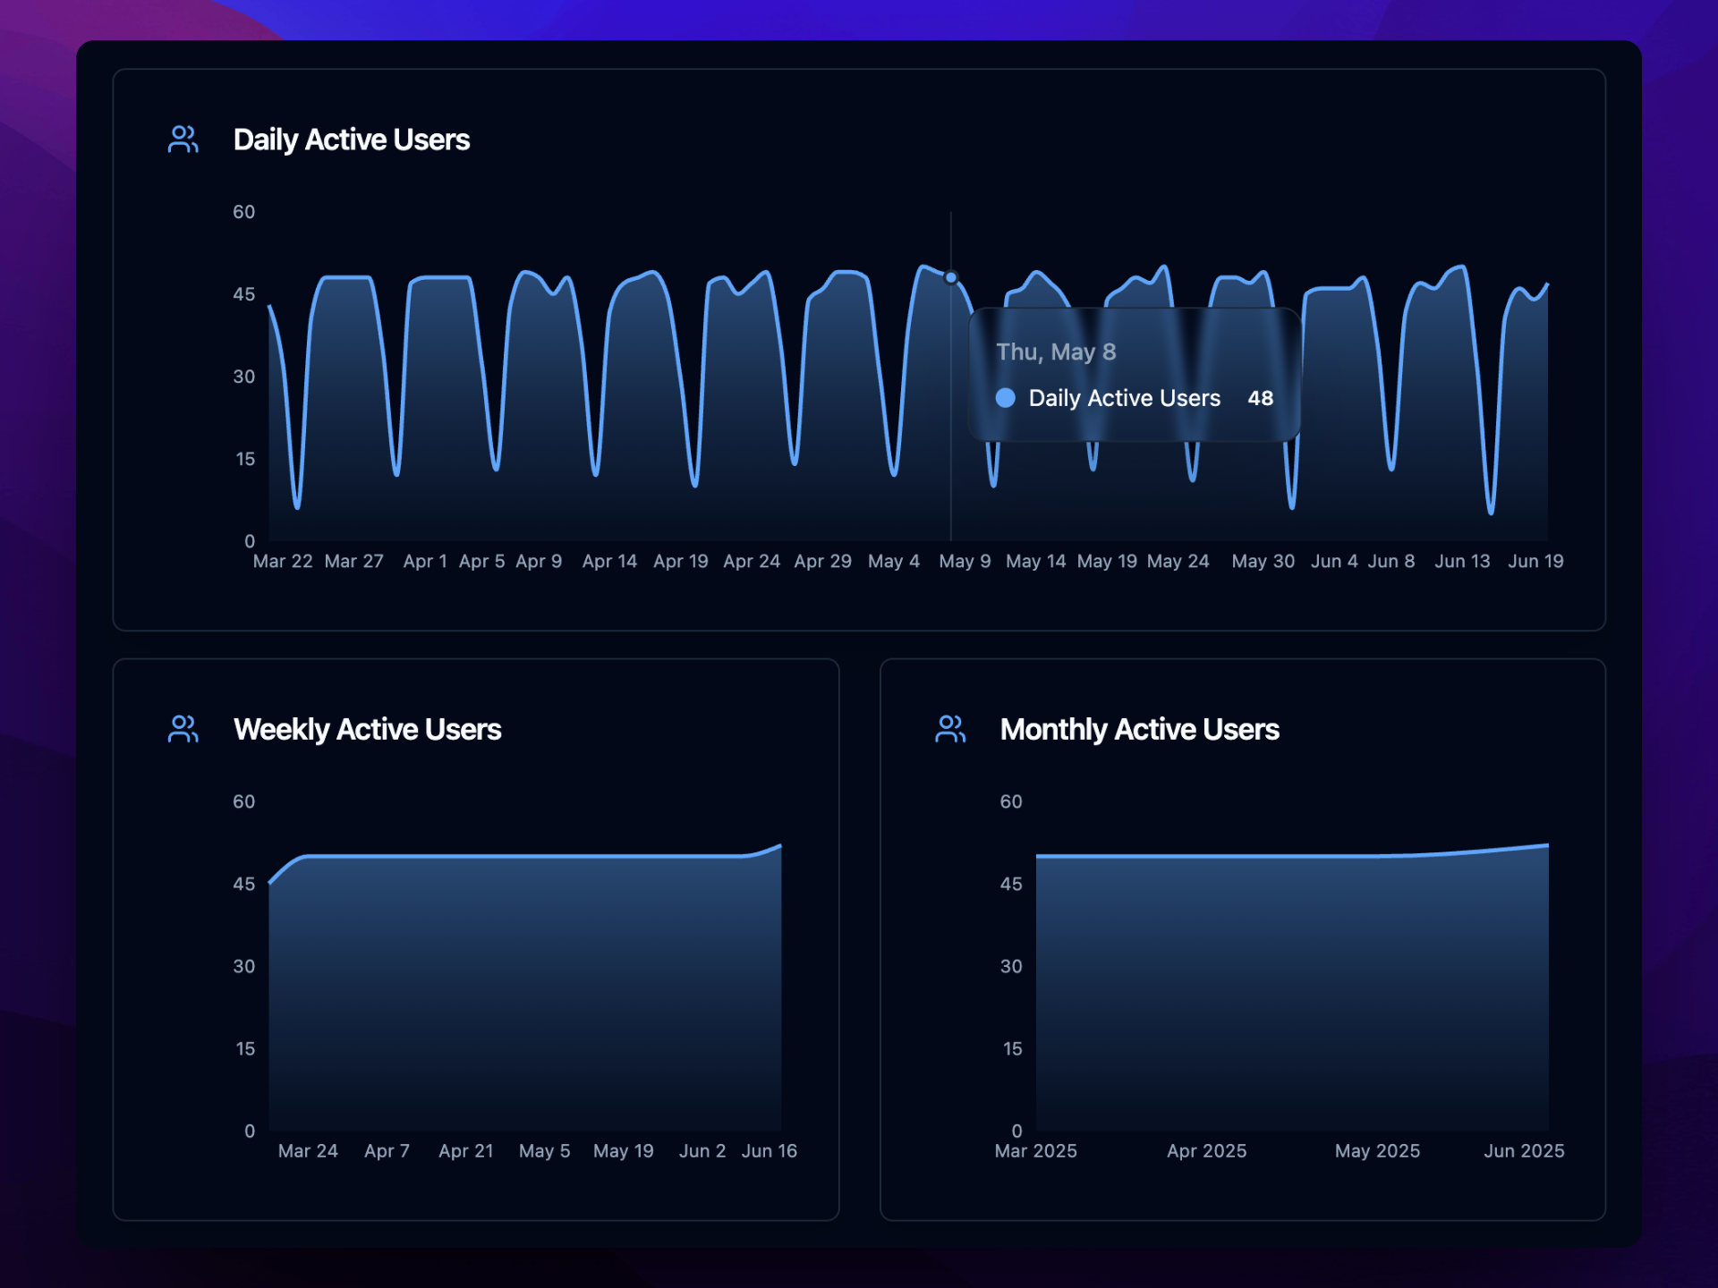The width and height of the screenshot is (1718, 1288).
Task: Click the Daily Active Users heading
Action: pos(351,140)
